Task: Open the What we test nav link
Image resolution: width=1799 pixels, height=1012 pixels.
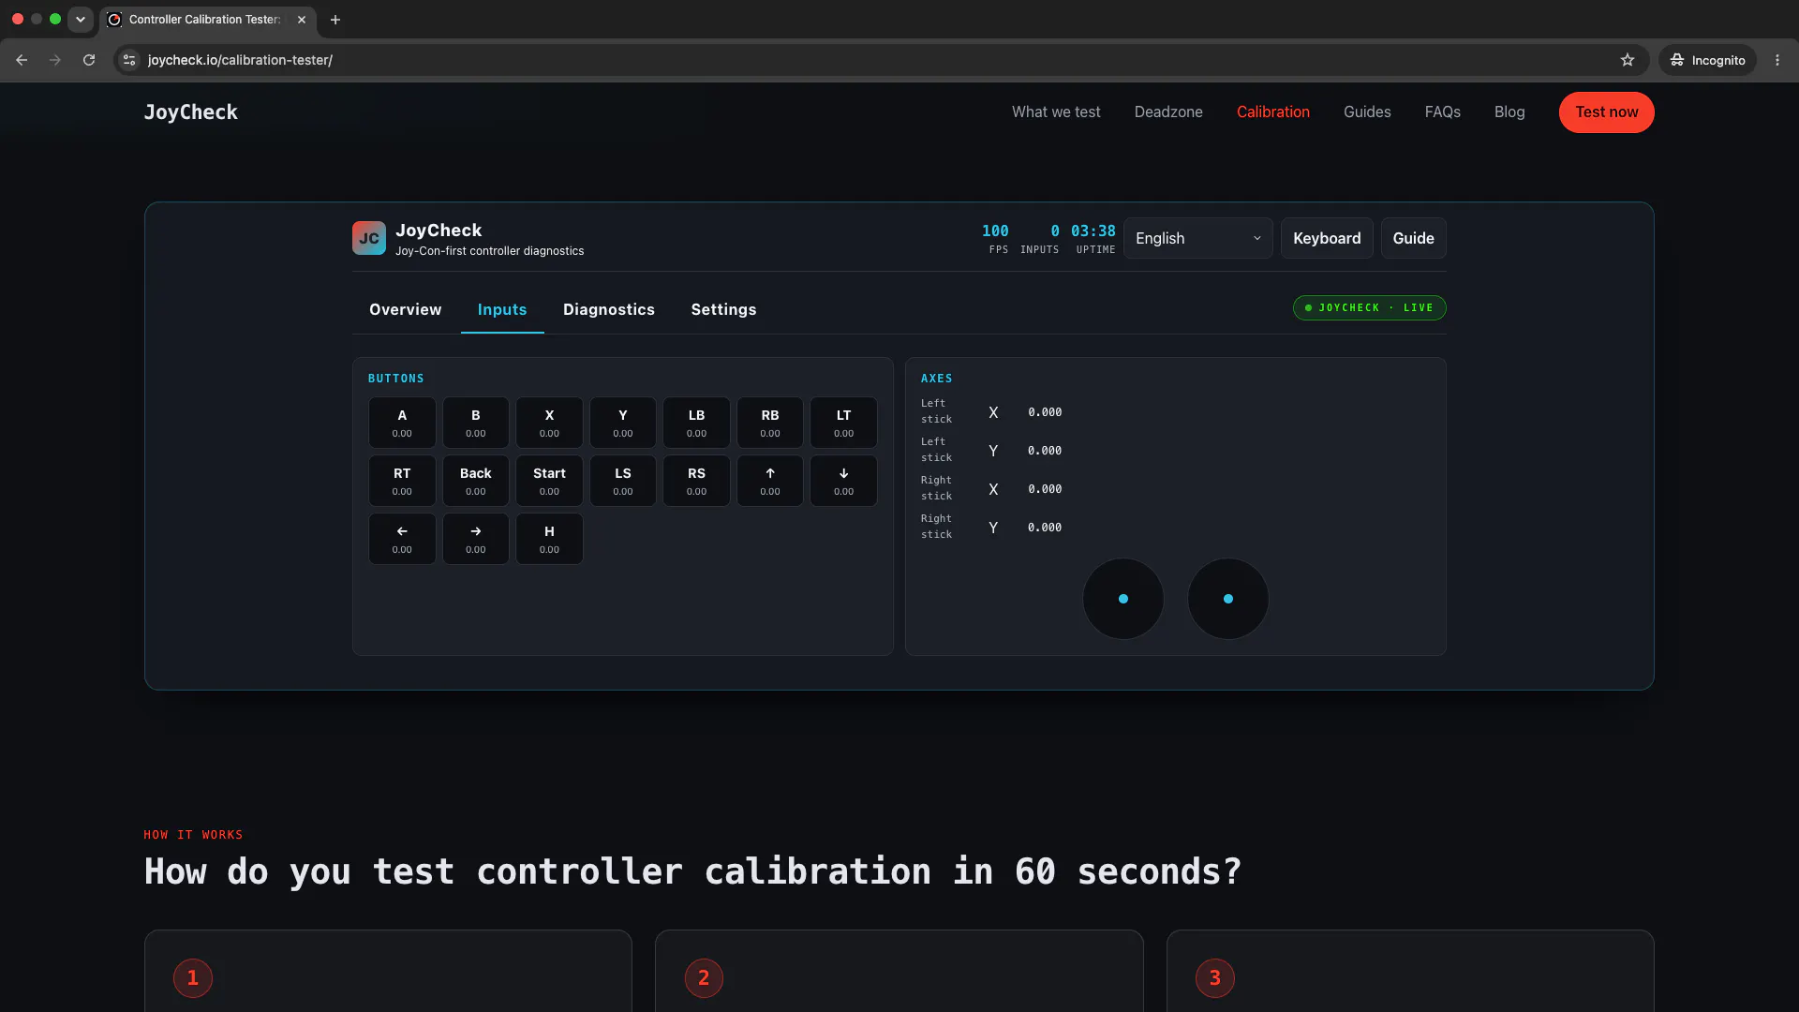Action: coord(1056,112)
